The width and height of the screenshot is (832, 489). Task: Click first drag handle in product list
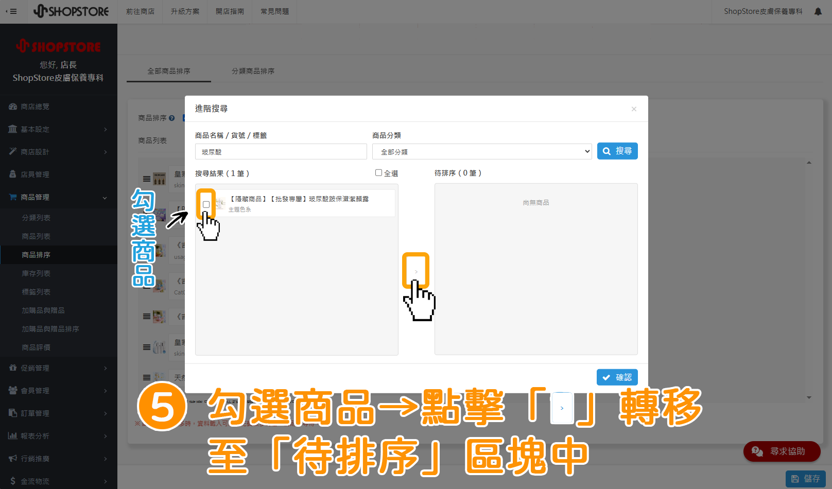[x=147, y=179]
